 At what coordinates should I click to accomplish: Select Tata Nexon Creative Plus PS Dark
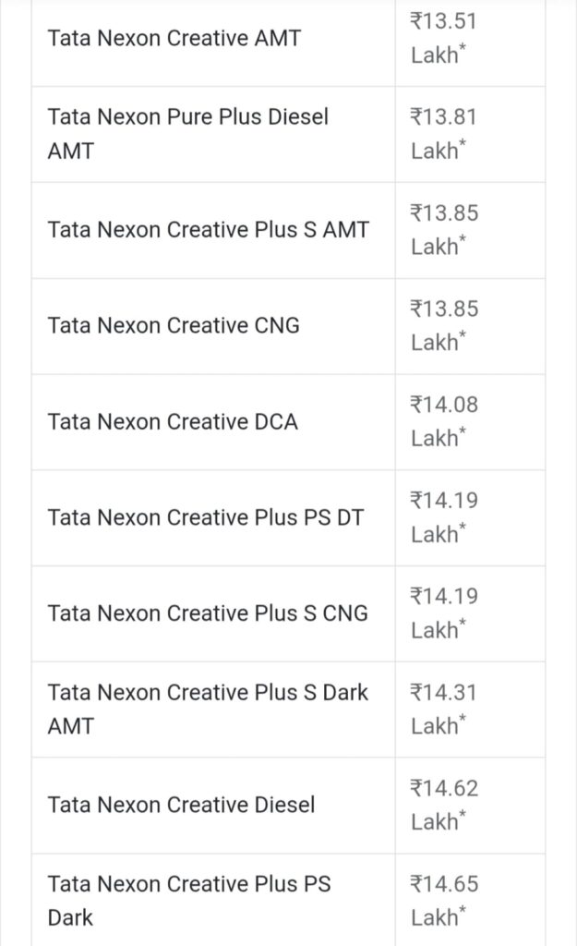click(x=189, y=901)
